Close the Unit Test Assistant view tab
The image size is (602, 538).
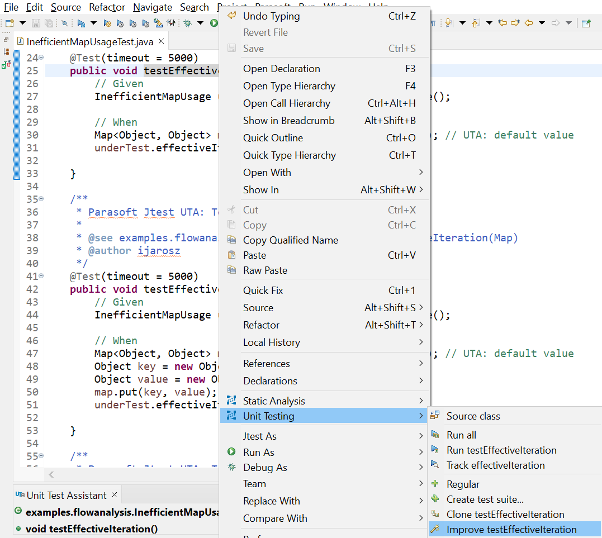point(114,495)
